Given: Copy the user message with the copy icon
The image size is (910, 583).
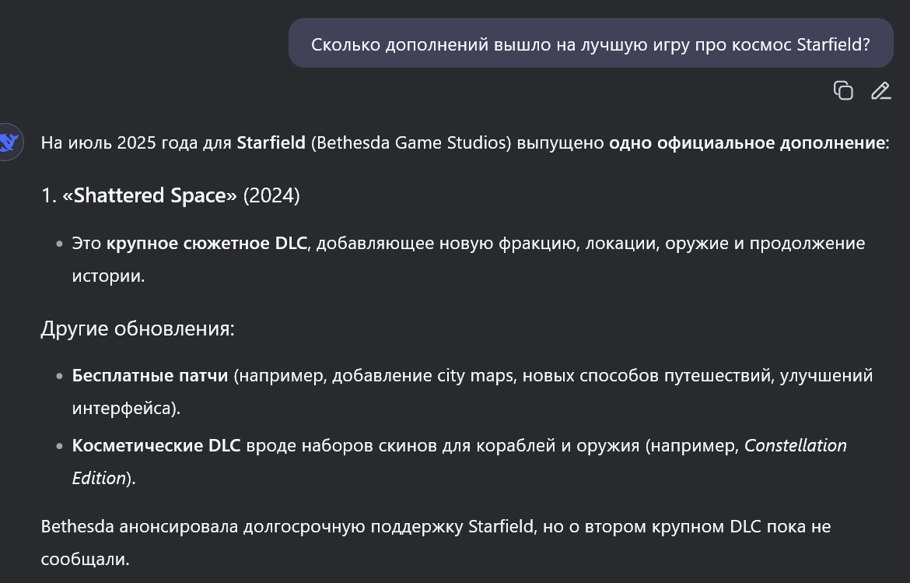Looking at the screenshot, I should click(x=843, y=90).
